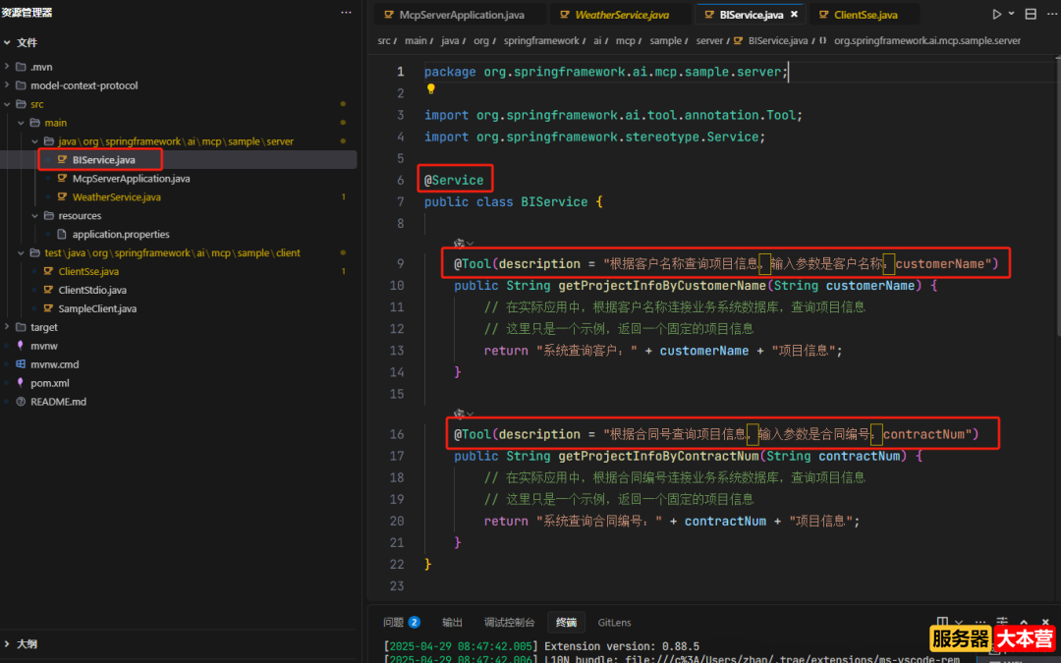This screenshot has height=663, width=1061.
Task: Select the 终端 terminal tab
Action: click(567, 623)
